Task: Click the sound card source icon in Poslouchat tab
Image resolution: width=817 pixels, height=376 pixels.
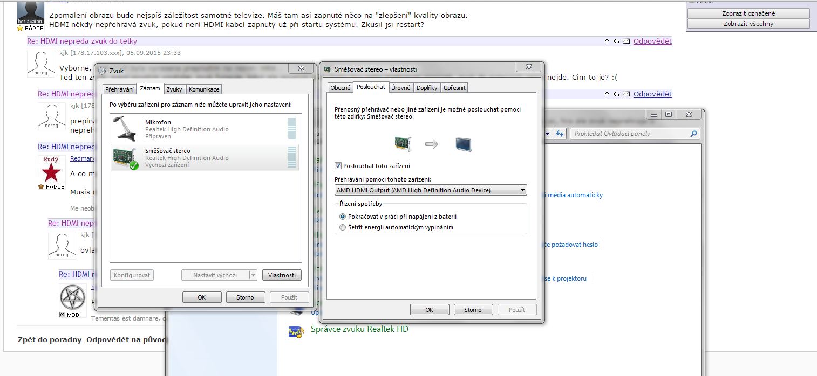Action: coord(402,144)
